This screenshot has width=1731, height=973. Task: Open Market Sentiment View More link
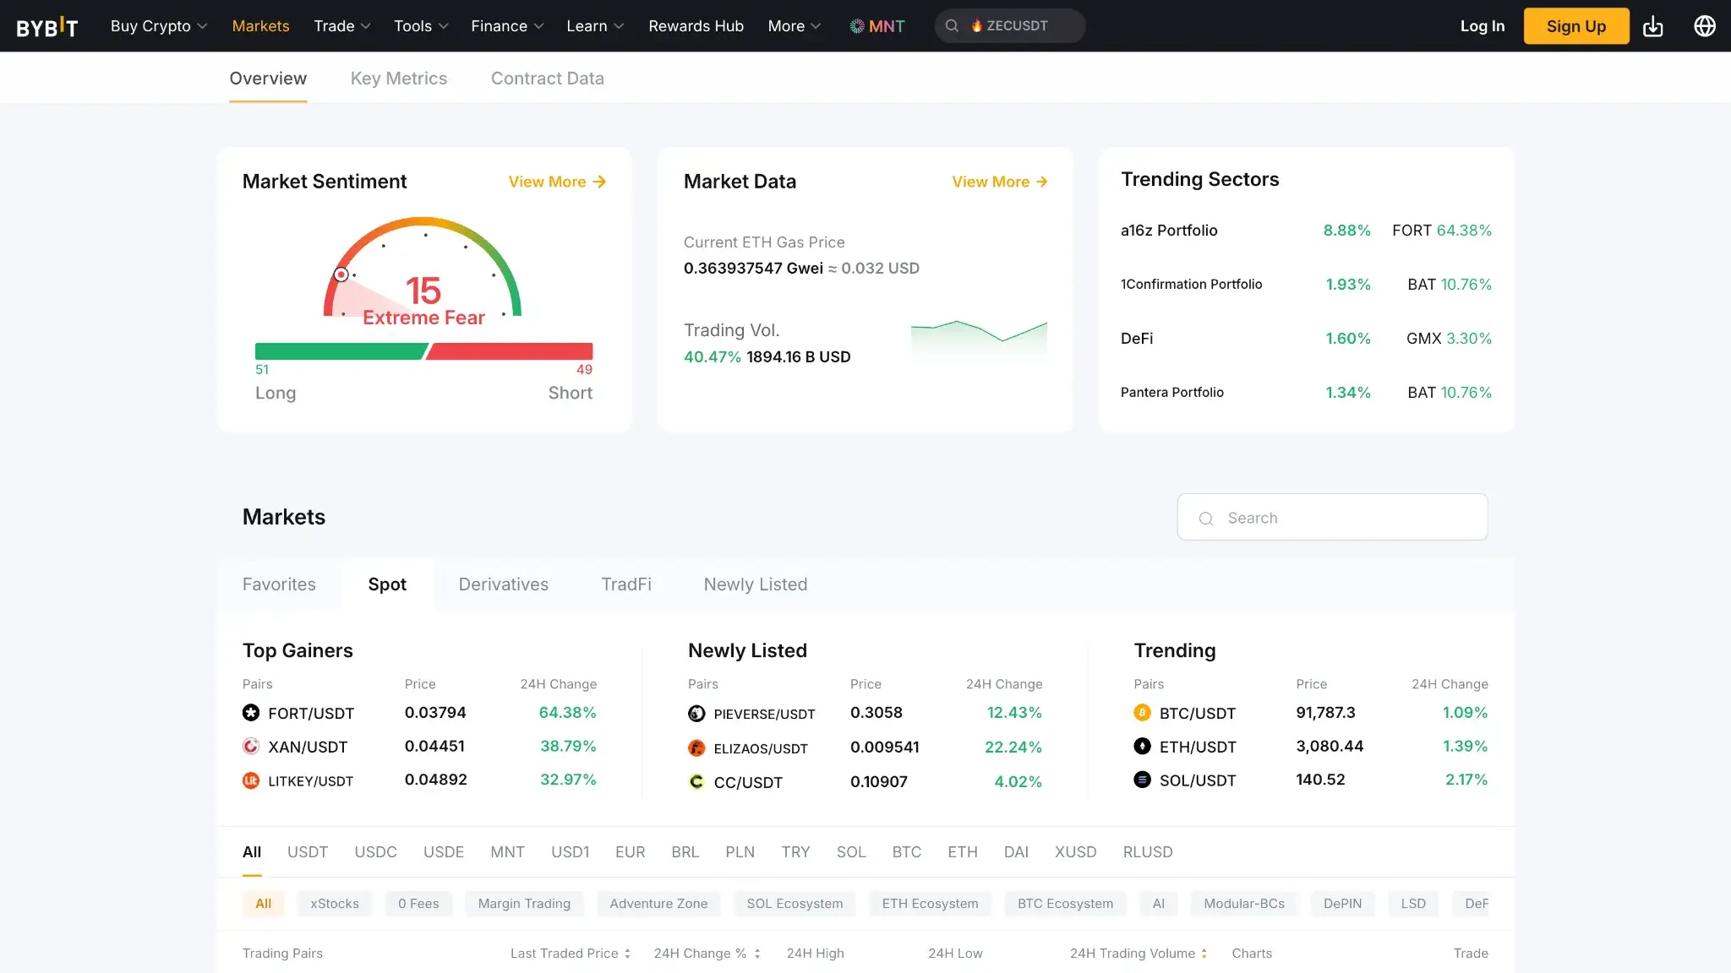[x=557, y=182]
